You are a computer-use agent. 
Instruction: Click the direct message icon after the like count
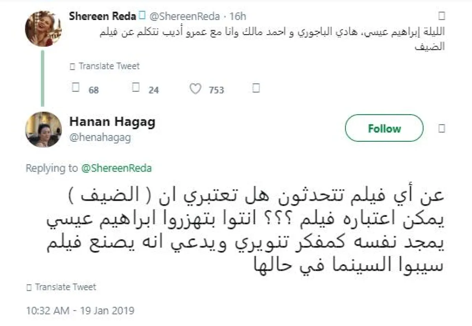click(256, 88)
